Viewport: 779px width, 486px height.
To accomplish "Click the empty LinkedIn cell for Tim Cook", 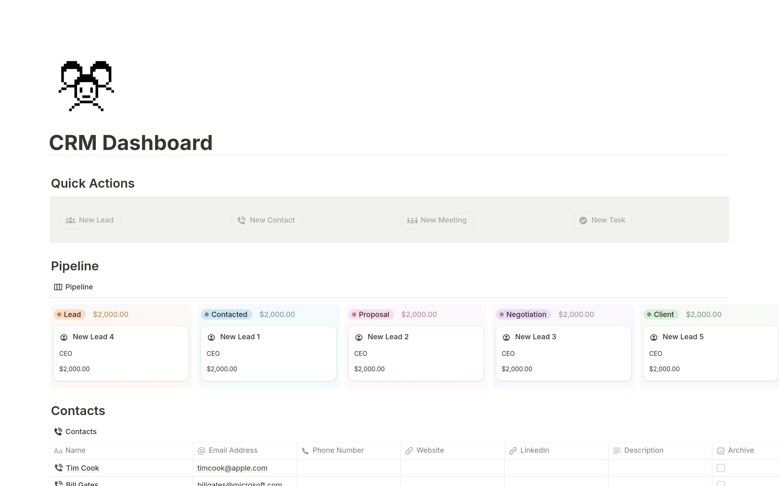I will coord(556,468).
